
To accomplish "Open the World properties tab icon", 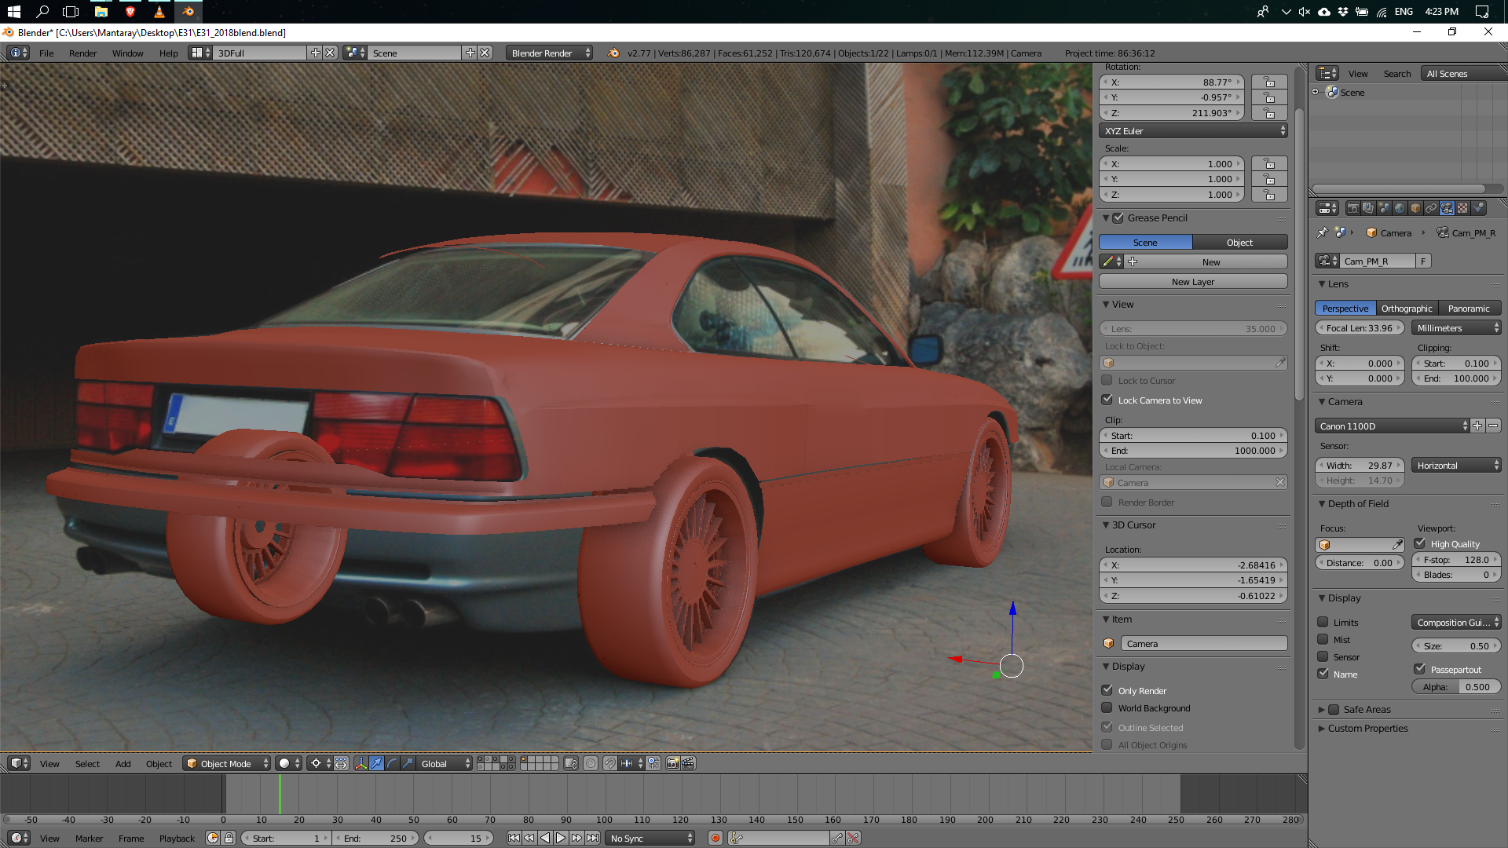I will pos(1400,208).
